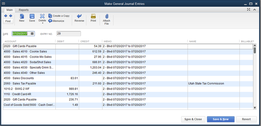This screenshot has width=261, height=126.
Task: Select 4040 Other Sales account cell
Action: point(29,73)
